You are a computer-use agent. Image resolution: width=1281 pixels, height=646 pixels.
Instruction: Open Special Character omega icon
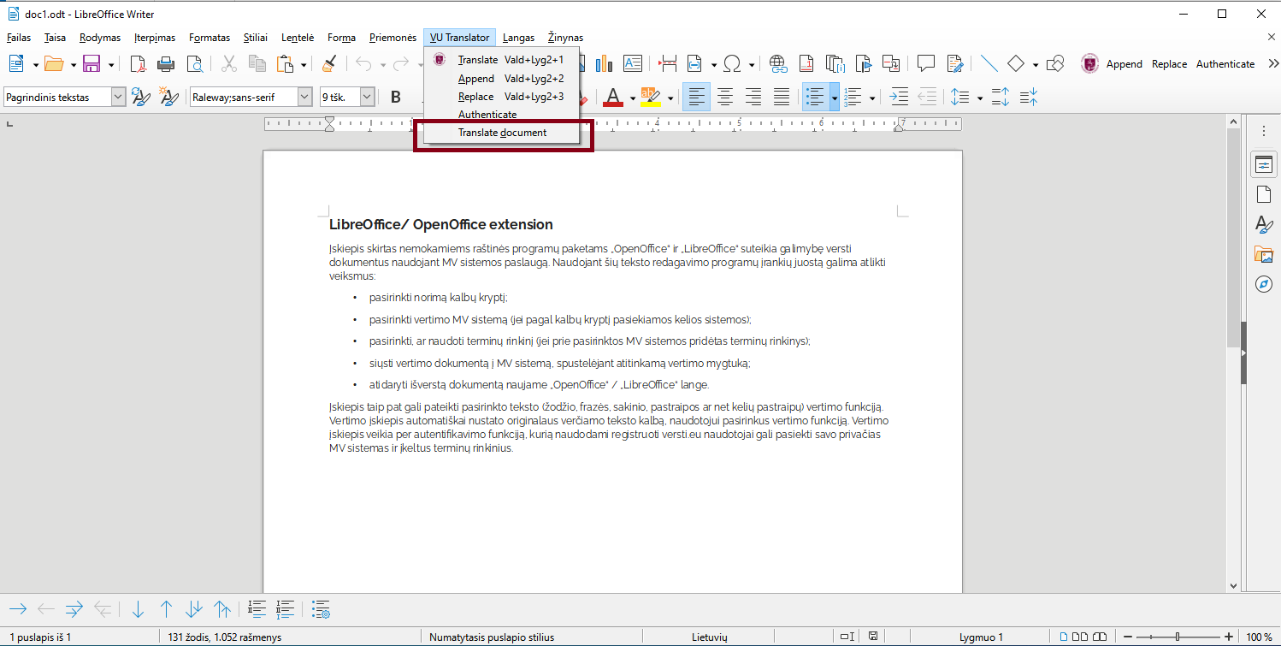(731, 63)
